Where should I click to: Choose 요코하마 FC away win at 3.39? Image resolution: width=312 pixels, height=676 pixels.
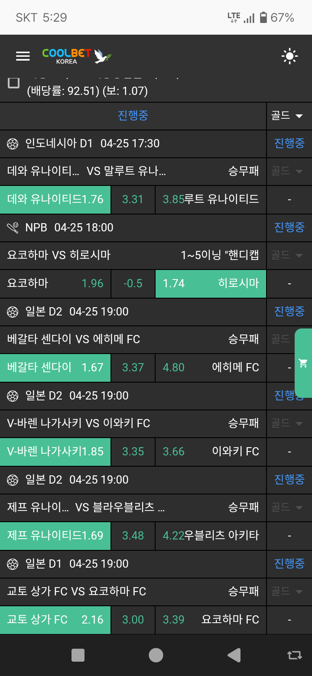click(211, 620)
